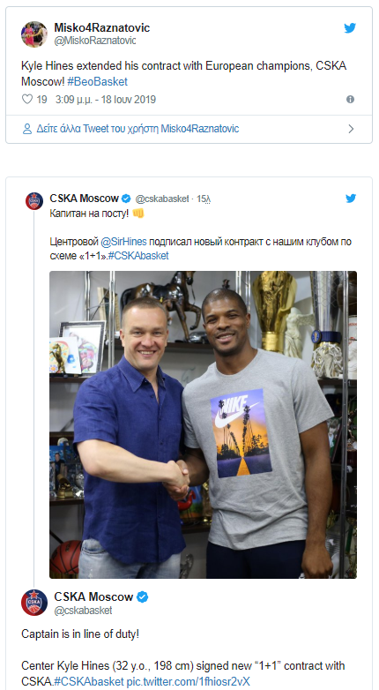Open tweet timestamp 3:09 μ.μ. - 18 Ιουν 2019
The image size is (379, 690).
click(106, 100)
